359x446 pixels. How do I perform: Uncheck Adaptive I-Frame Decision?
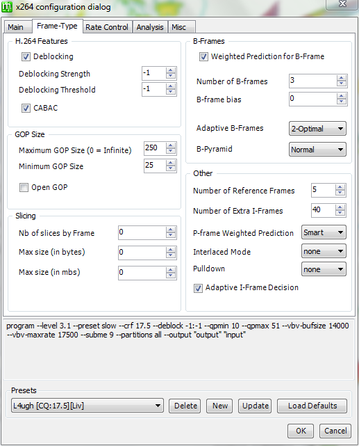pyautogui.click(x=198, y=288)
